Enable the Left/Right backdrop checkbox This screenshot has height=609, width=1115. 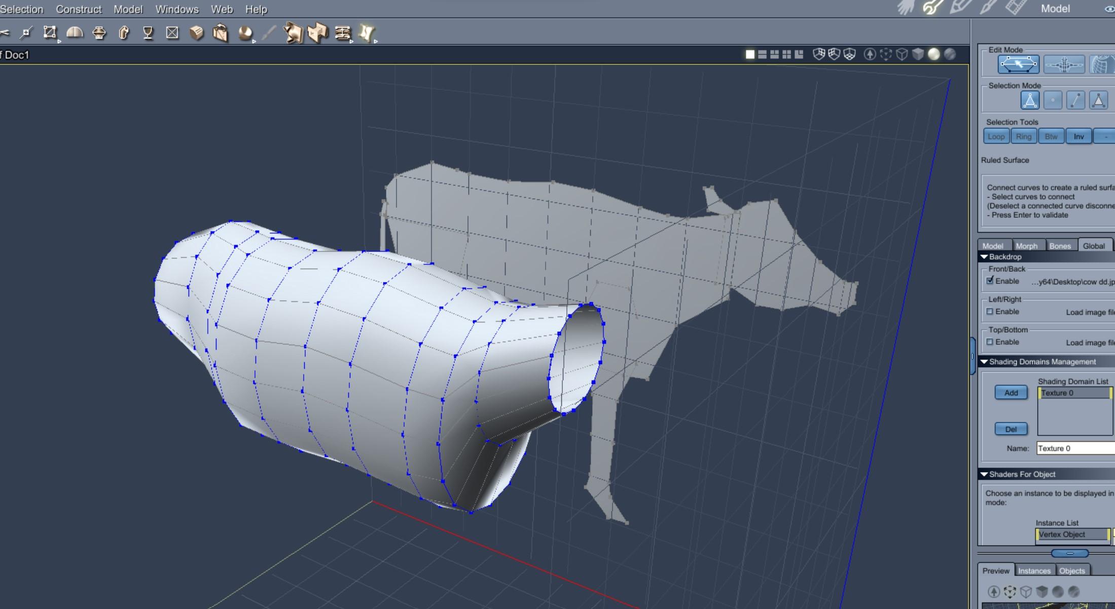pos(990,311)
